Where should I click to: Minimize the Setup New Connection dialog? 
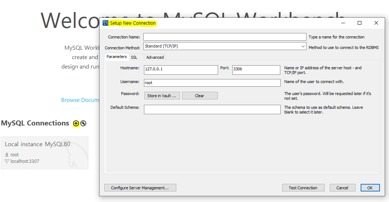tap(343, 23)
